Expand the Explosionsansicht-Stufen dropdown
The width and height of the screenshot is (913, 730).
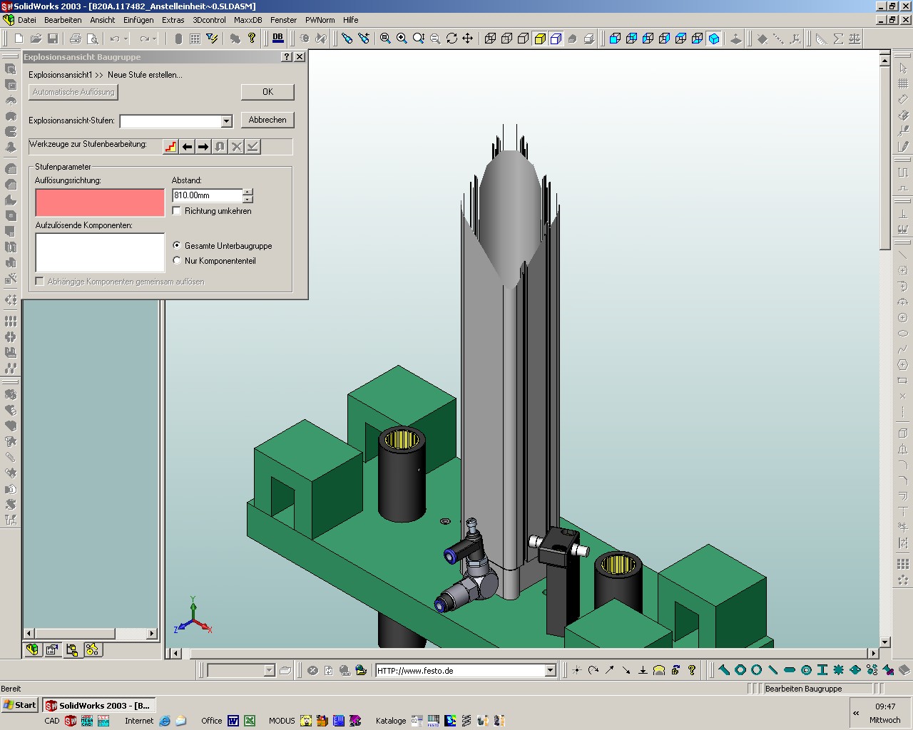226,122
